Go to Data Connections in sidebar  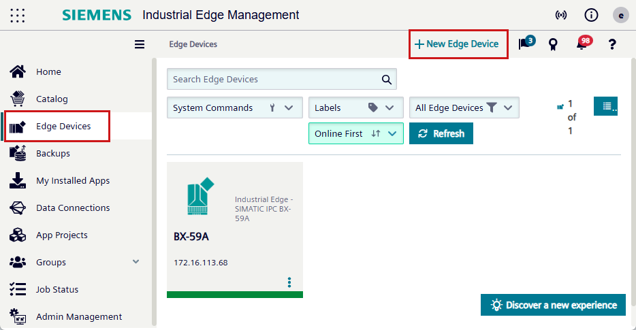point(72,208)
